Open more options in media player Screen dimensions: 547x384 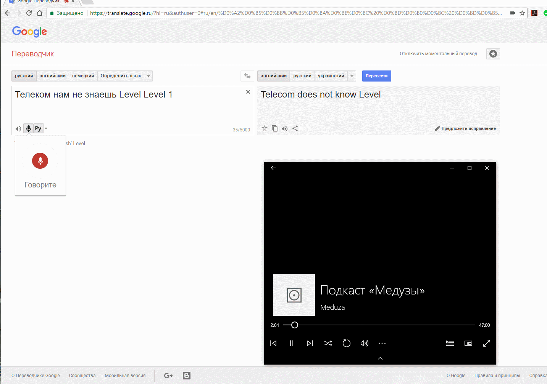point(382,343)
